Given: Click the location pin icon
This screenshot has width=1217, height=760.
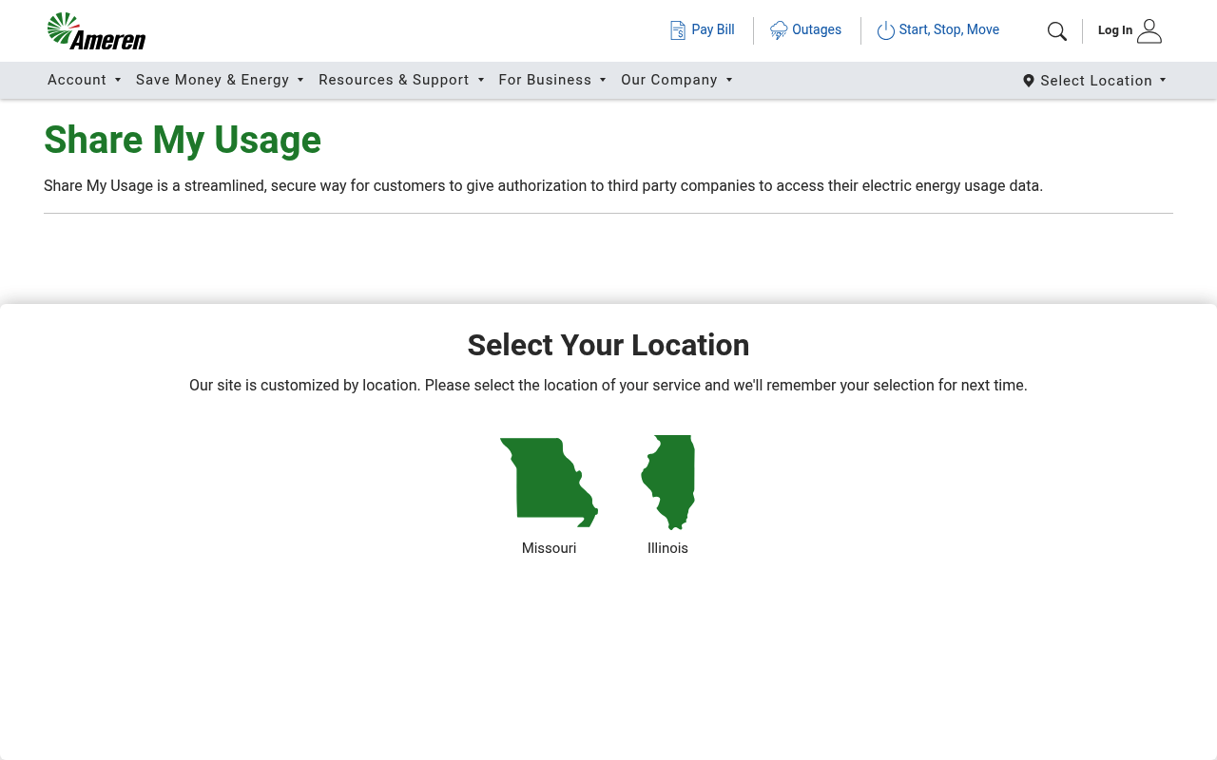Looking at the screenshot, I should [x=1029, y=81].
